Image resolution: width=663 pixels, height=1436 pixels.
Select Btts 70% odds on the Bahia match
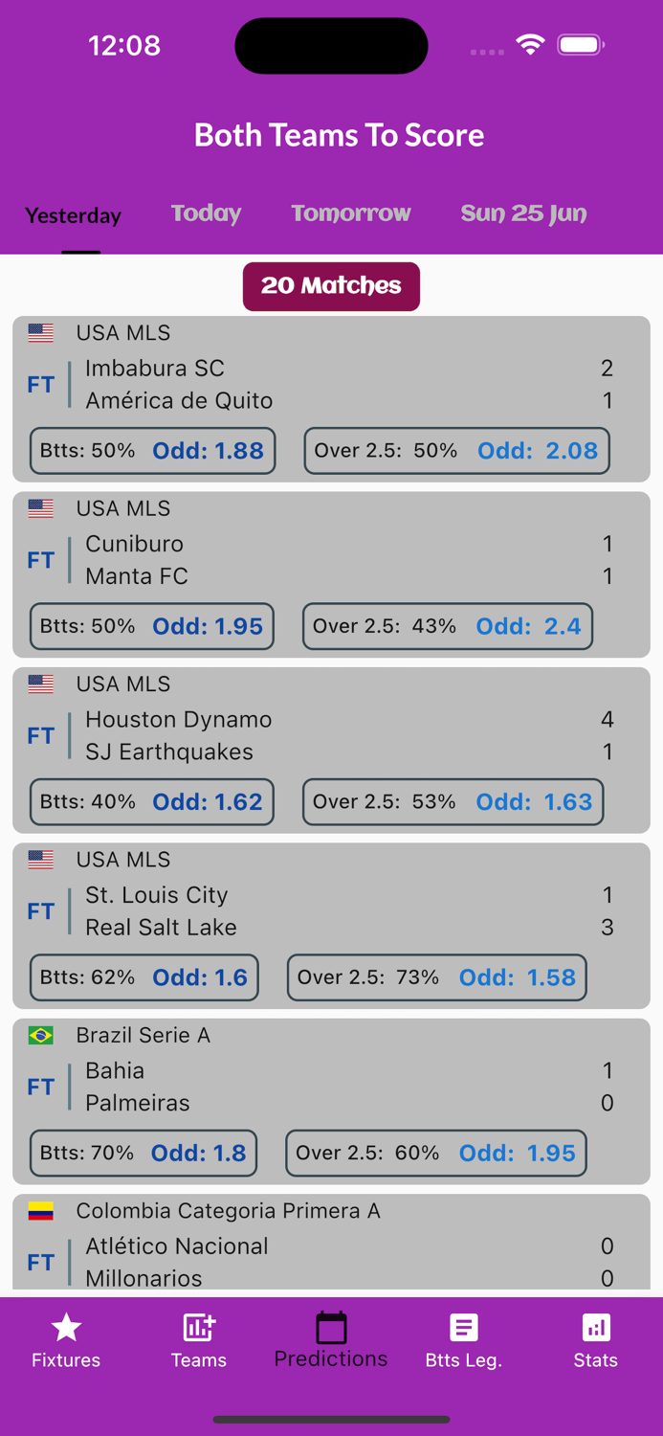(143, 1153)
